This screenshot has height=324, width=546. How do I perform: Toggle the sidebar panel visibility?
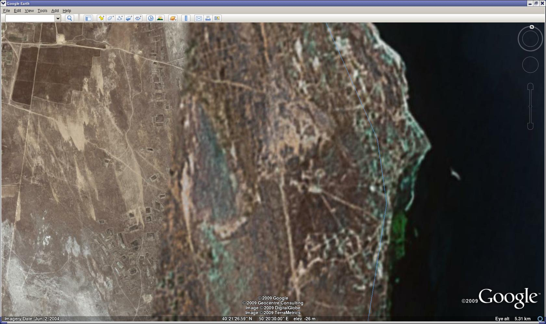point(88,18)
